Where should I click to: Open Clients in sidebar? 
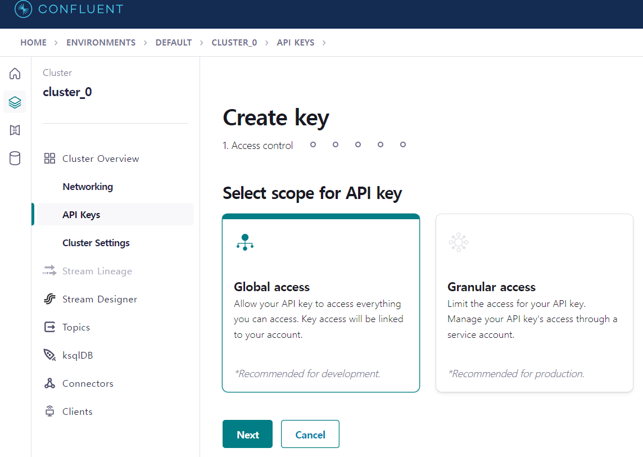coord(77,411)
